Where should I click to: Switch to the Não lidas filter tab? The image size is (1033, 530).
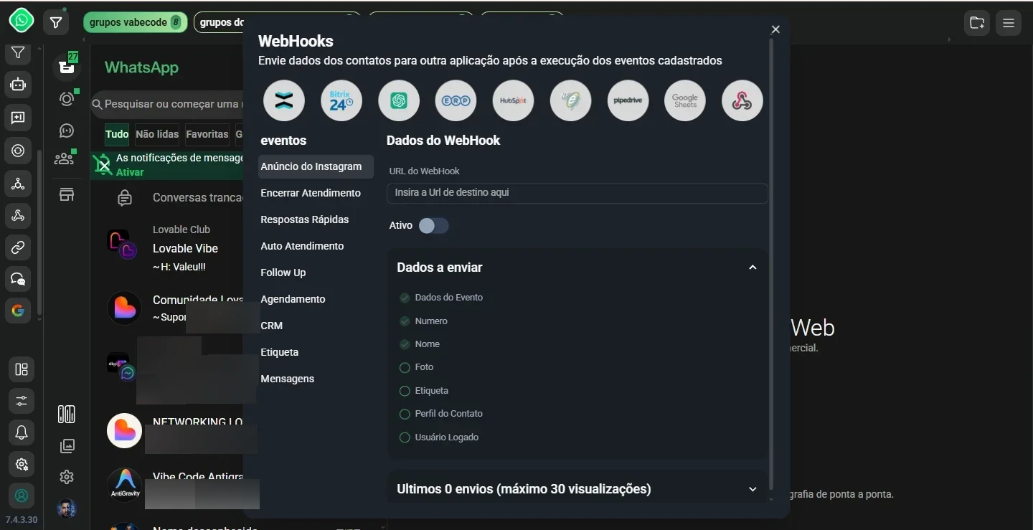[157, 134]
